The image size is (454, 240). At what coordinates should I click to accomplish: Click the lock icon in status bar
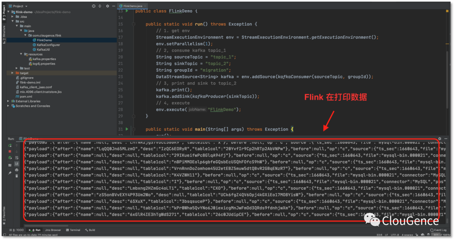pyautogui.click(x=417, y=235)
